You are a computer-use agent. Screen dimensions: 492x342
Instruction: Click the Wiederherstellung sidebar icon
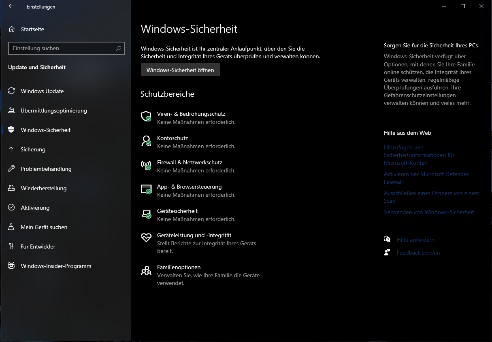tap(11, 188)
